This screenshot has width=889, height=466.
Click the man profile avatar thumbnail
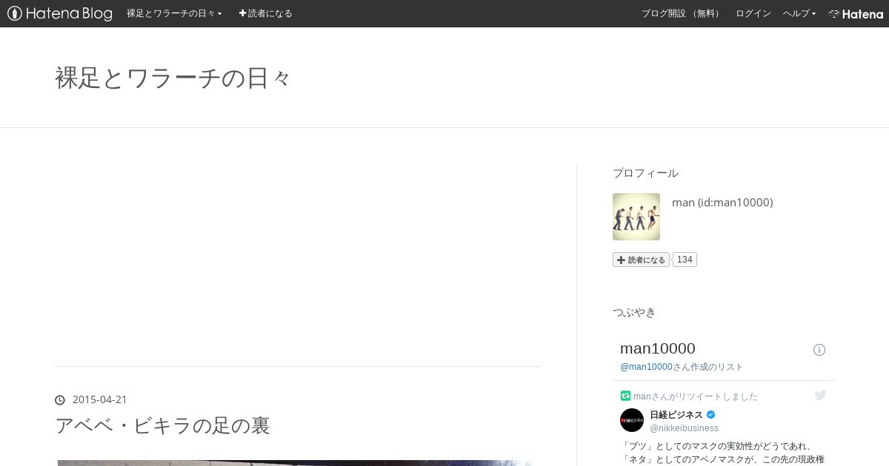click(x=636, y=217)
